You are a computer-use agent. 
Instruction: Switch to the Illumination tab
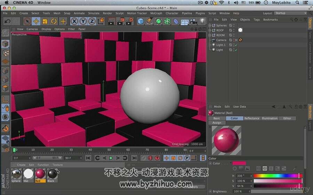click(270, 118)
